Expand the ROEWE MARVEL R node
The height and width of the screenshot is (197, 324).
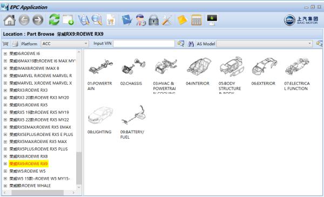(5, 76)
